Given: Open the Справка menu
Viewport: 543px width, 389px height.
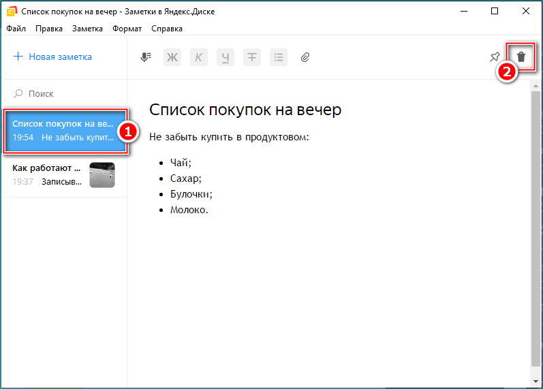Looking at the screenshot, I should click(x=167, y=29).
